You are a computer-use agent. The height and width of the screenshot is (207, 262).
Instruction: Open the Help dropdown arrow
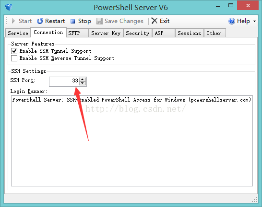(254, 22)
